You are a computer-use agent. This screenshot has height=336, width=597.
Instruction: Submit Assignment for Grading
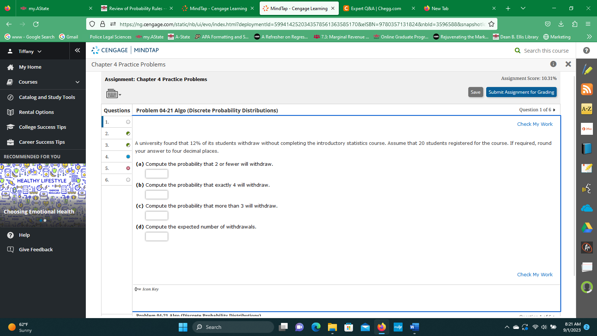click(521, 92)
